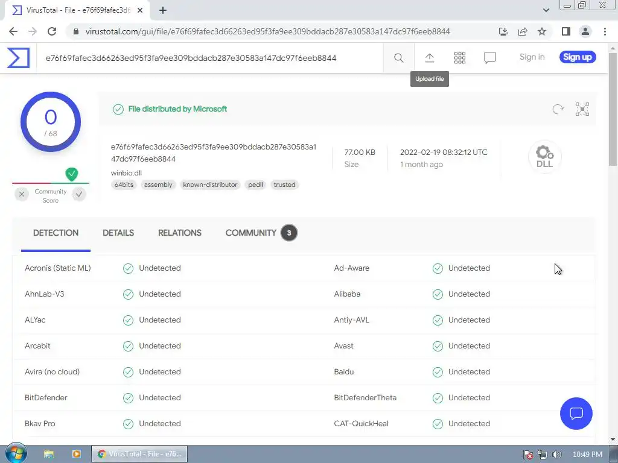Click the VirusTotal logo icon

point(18,58)
